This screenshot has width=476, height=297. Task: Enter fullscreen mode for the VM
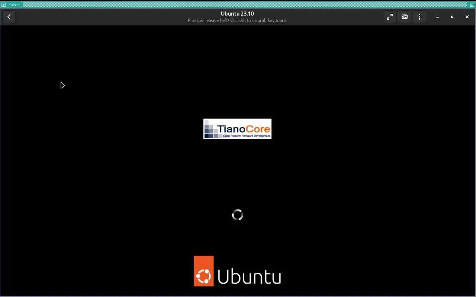point(389,17)
